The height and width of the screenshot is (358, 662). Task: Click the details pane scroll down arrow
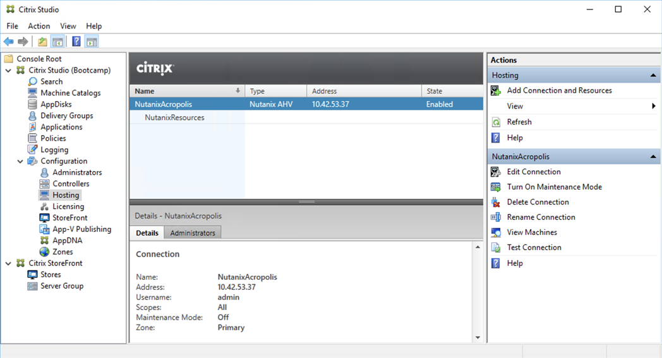point(478,337)
